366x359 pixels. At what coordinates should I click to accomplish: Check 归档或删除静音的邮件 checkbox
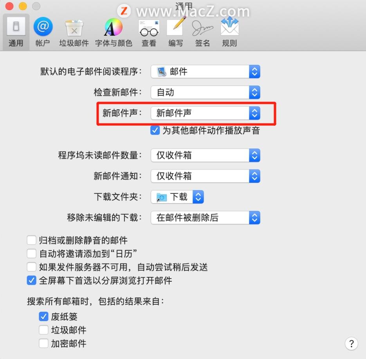point(32,240)
